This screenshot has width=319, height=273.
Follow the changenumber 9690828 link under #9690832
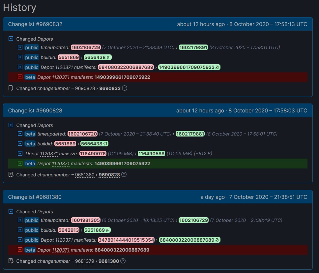click(85, 88)
